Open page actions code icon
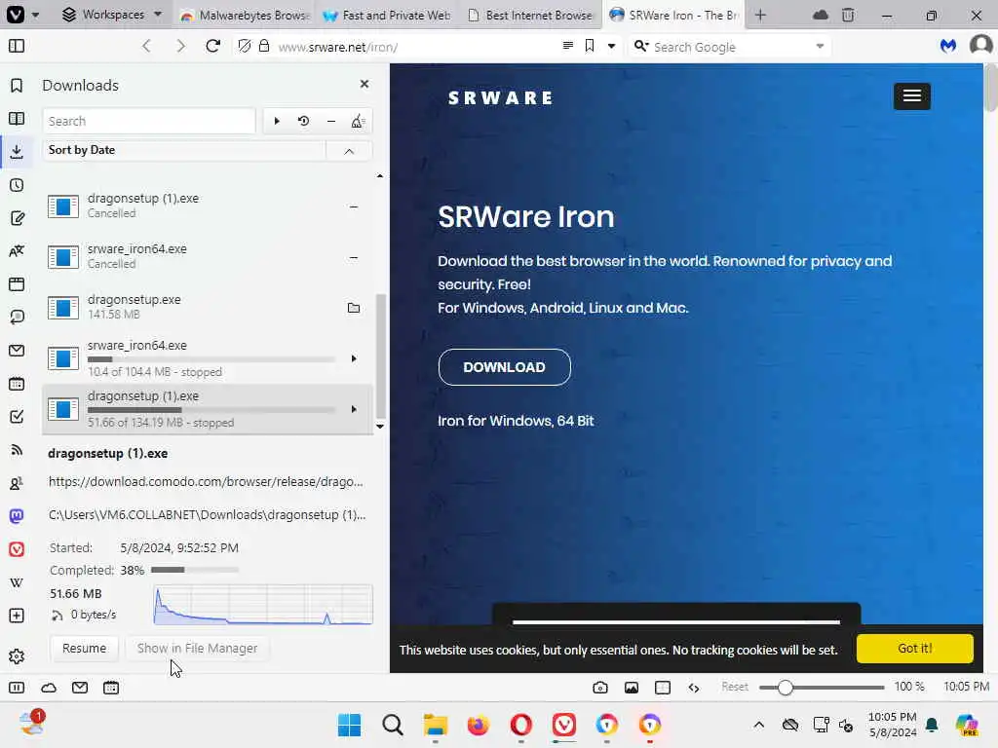998x748 pixels. (x=694, y=687)
